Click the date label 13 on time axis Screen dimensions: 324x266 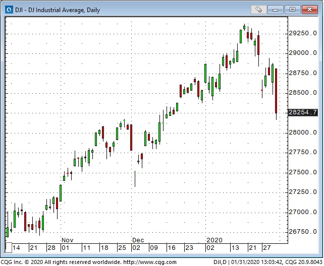pos(235,248)
